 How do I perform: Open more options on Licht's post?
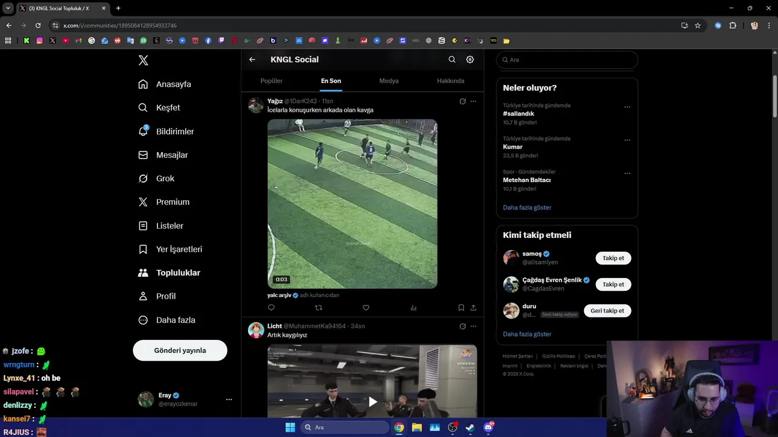click(x=473, y=326)
